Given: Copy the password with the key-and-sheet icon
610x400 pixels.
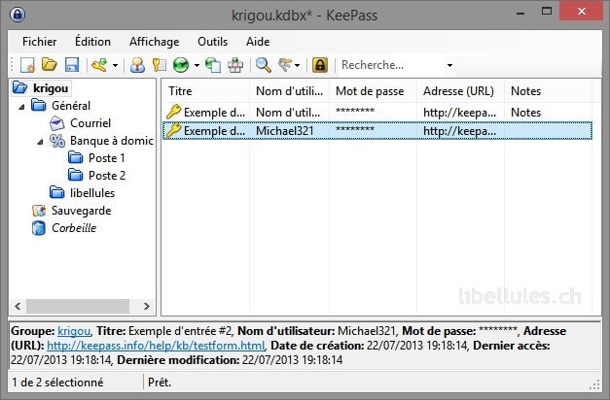Looking at the screenshot, I should pyautogui.click(x=160, y=65).
